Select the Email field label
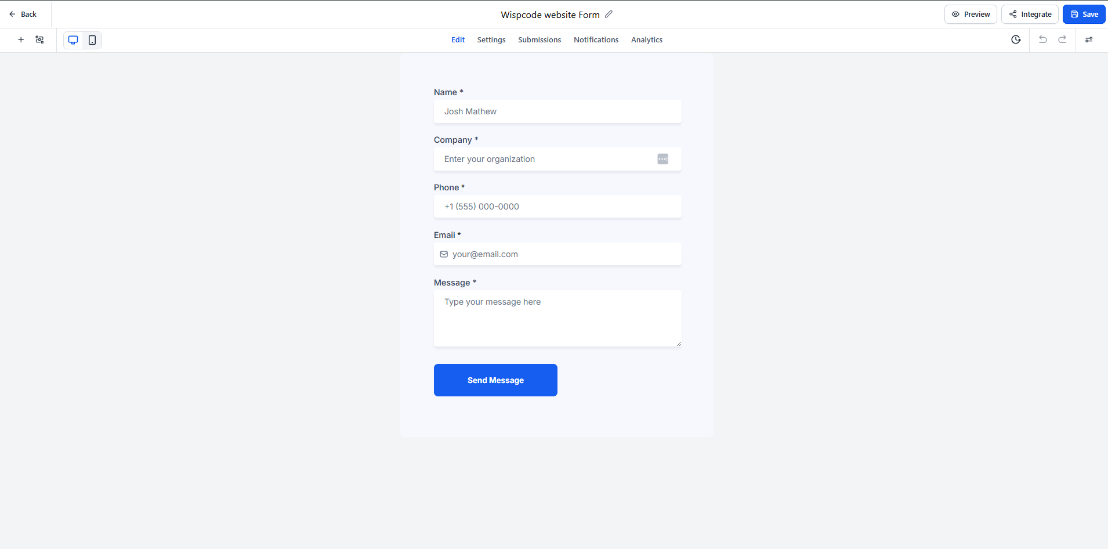This screenshot has width=1108, height=549. tap(447, 235)
